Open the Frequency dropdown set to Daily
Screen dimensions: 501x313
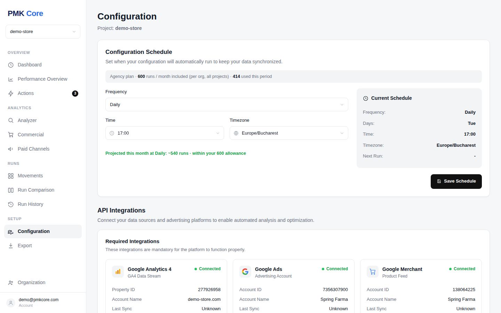tap(227, 105)
